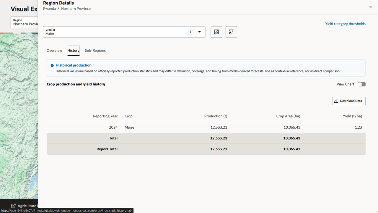Click the Crop Area (ha) column header
The image size is (378, 213).
click(288, 116)
